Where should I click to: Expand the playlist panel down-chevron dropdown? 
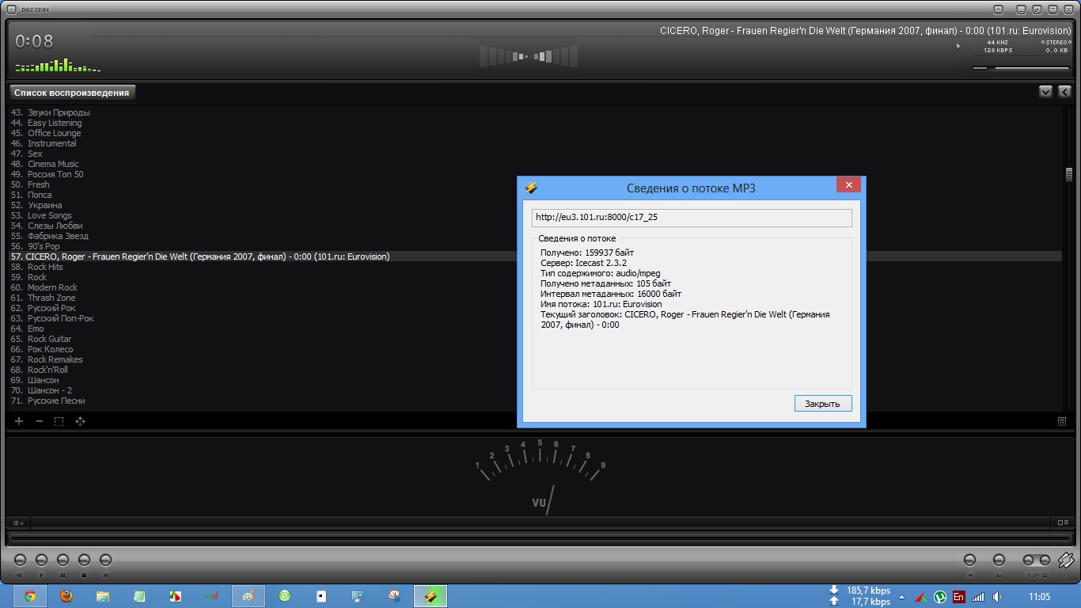1045,92
